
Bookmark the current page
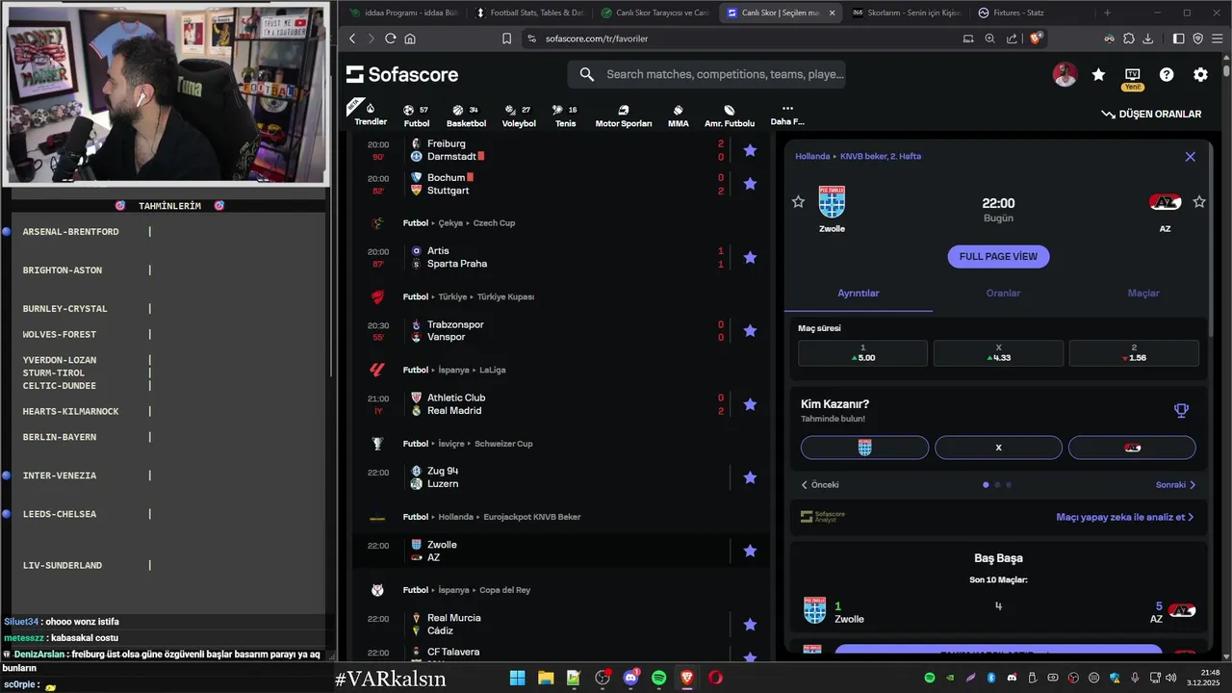click(x=506, y=38)
